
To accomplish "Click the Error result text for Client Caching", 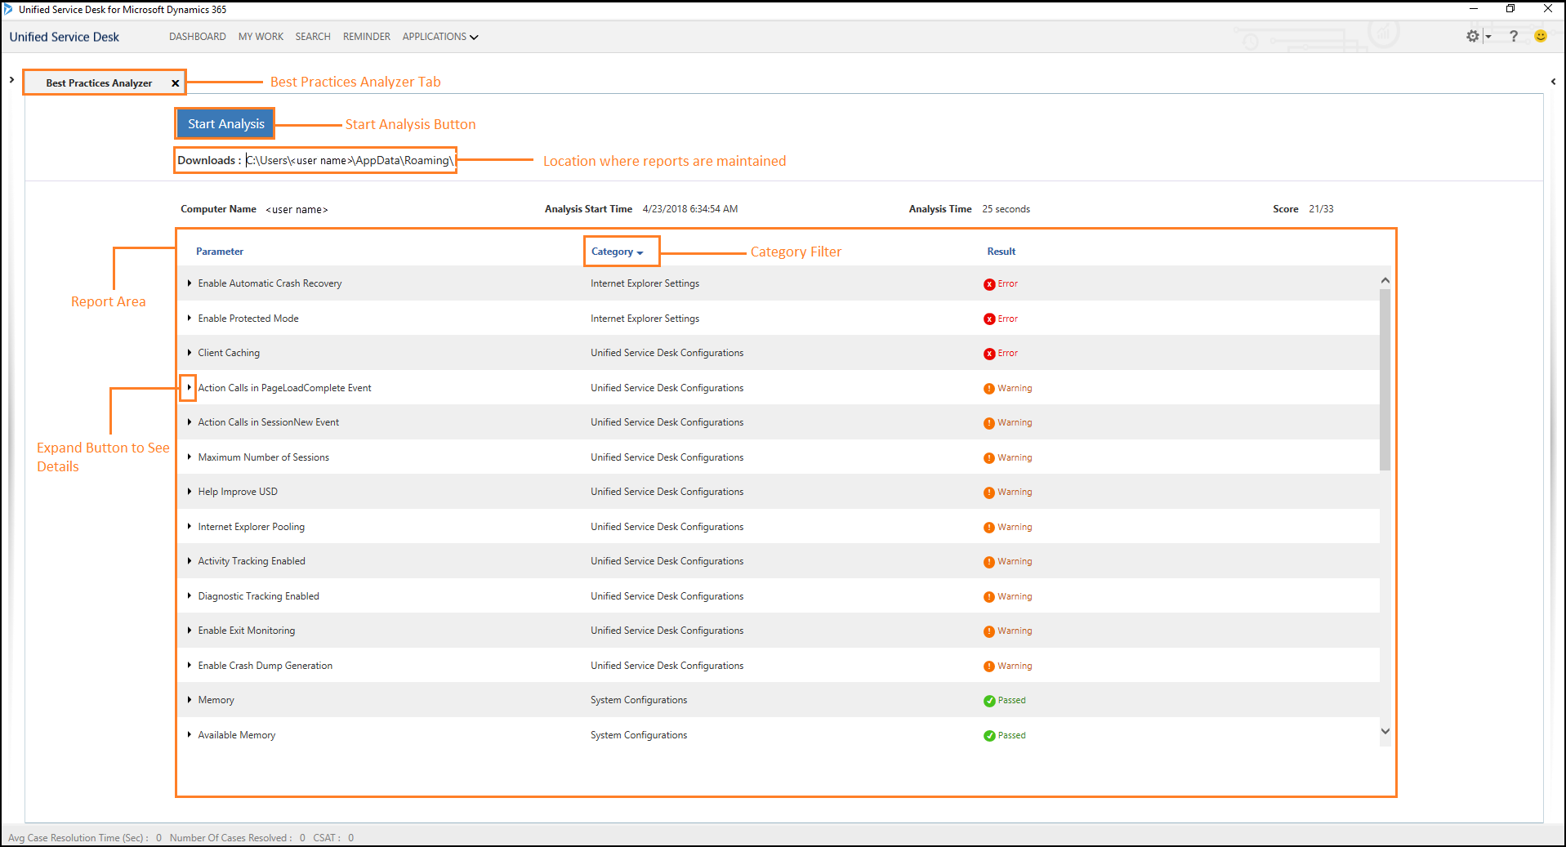I will click(x=1007, y=353).
